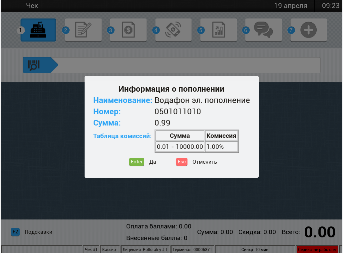Click the 'Чек' title in the top bar
This screenshot has height=253, width=343.
point(32,5)
